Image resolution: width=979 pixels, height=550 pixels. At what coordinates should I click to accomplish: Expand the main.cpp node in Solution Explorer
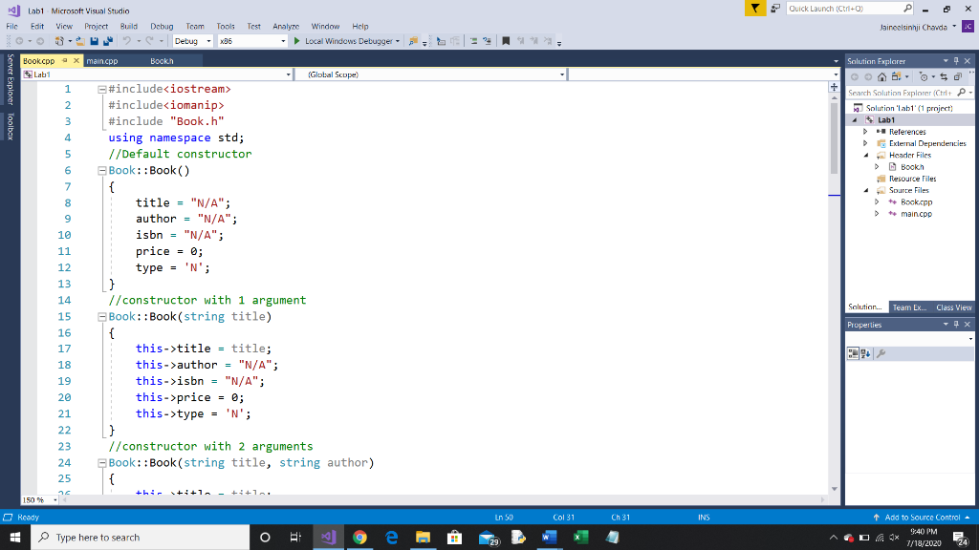click(x=877, y=214)
